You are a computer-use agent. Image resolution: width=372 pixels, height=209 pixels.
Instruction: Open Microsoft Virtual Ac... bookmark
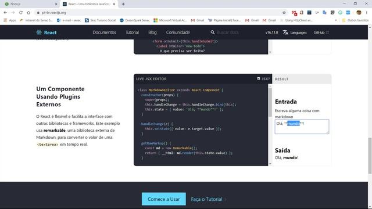coord(170,20)
